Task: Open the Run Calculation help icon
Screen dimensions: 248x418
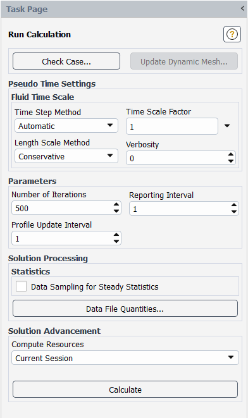Action: (232, 34)
